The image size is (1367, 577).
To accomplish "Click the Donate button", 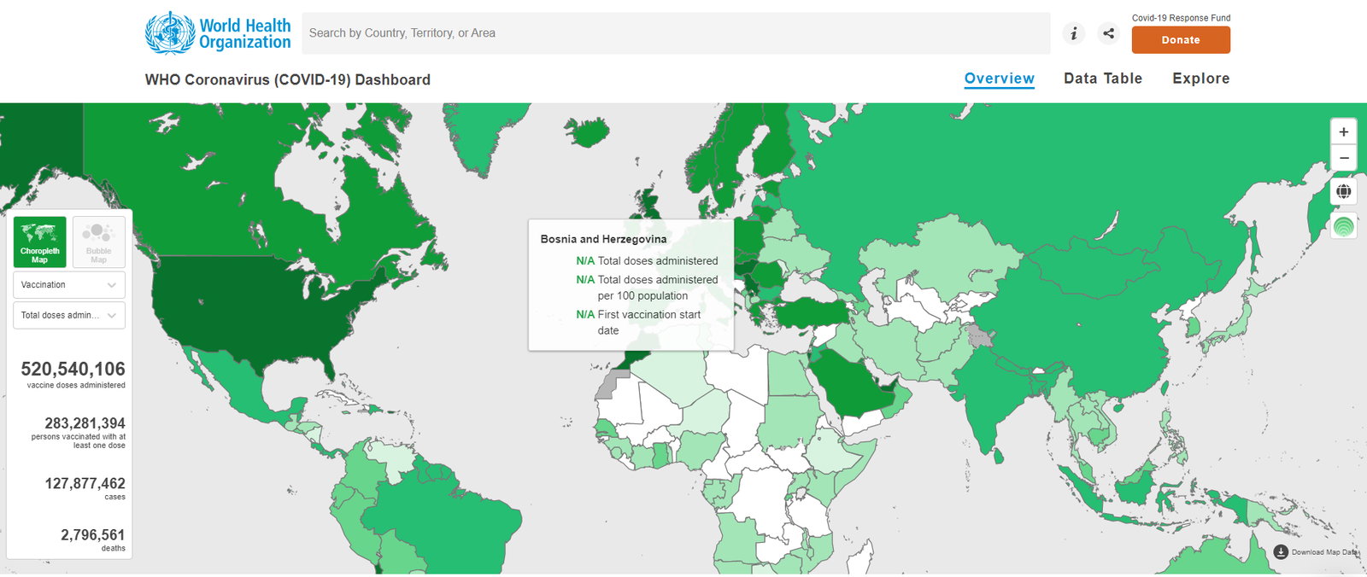I will [1181, 40].
